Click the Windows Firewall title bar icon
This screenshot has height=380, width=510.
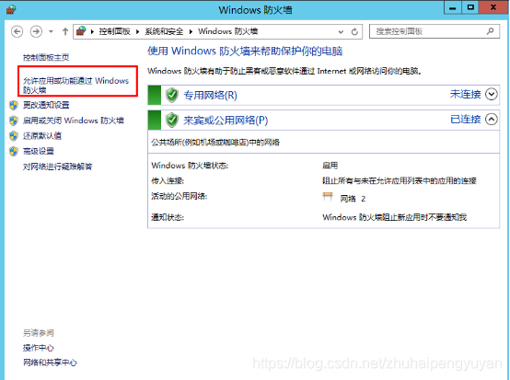[11, 9]
